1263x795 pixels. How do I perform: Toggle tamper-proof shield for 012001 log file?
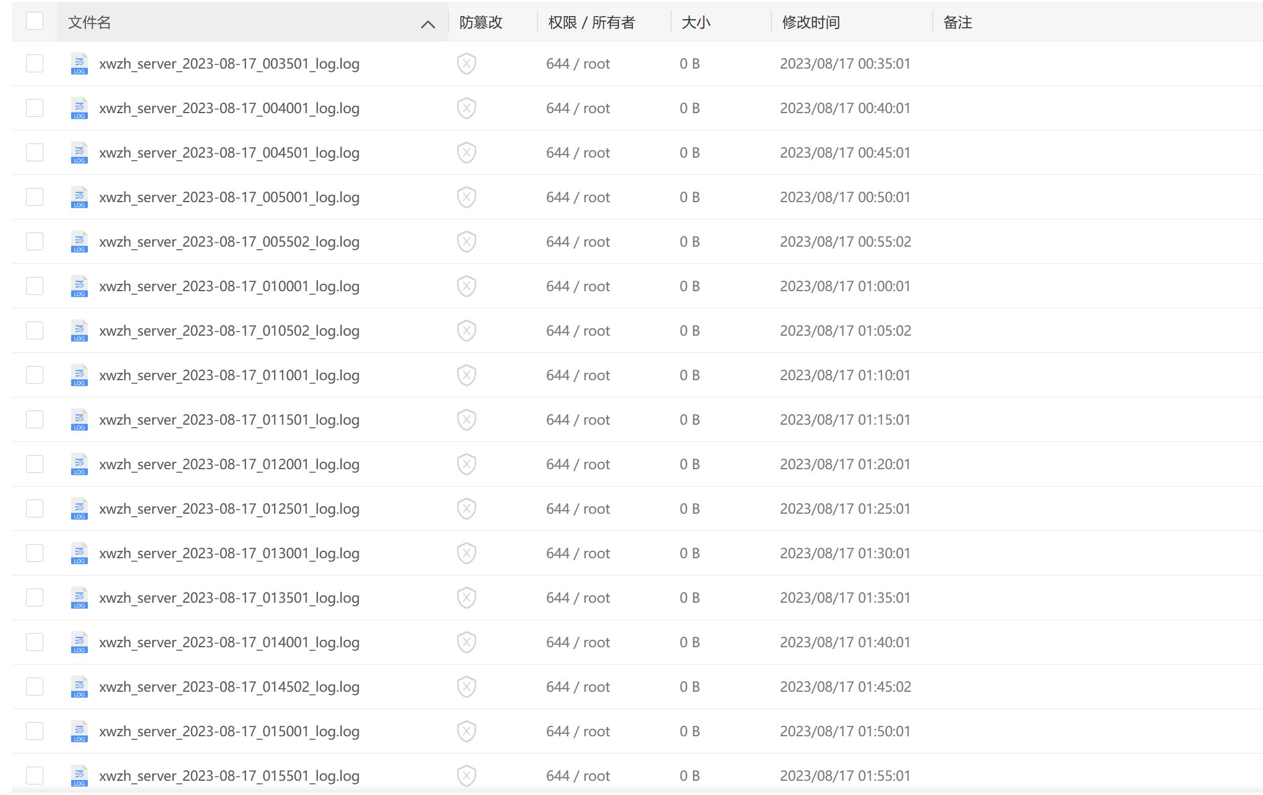coord(466,464)
